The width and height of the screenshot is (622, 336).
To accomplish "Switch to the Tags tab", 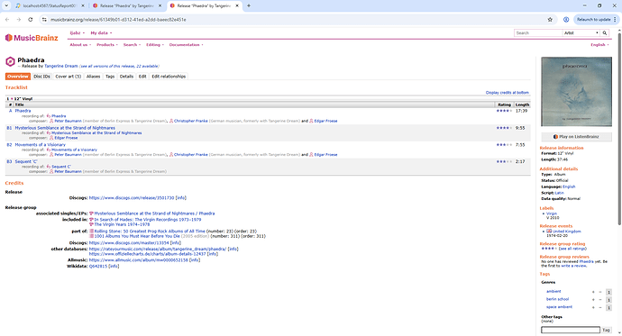I will [110, 77].
